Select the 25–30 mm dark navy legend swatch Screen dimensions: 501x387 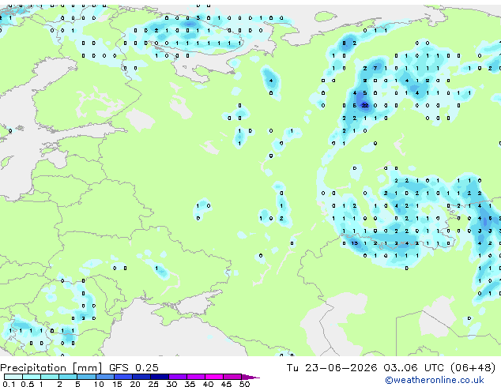pos(160,377)
